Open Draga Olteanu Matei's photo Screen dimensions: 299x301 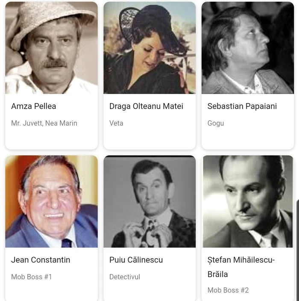[149, 48]
